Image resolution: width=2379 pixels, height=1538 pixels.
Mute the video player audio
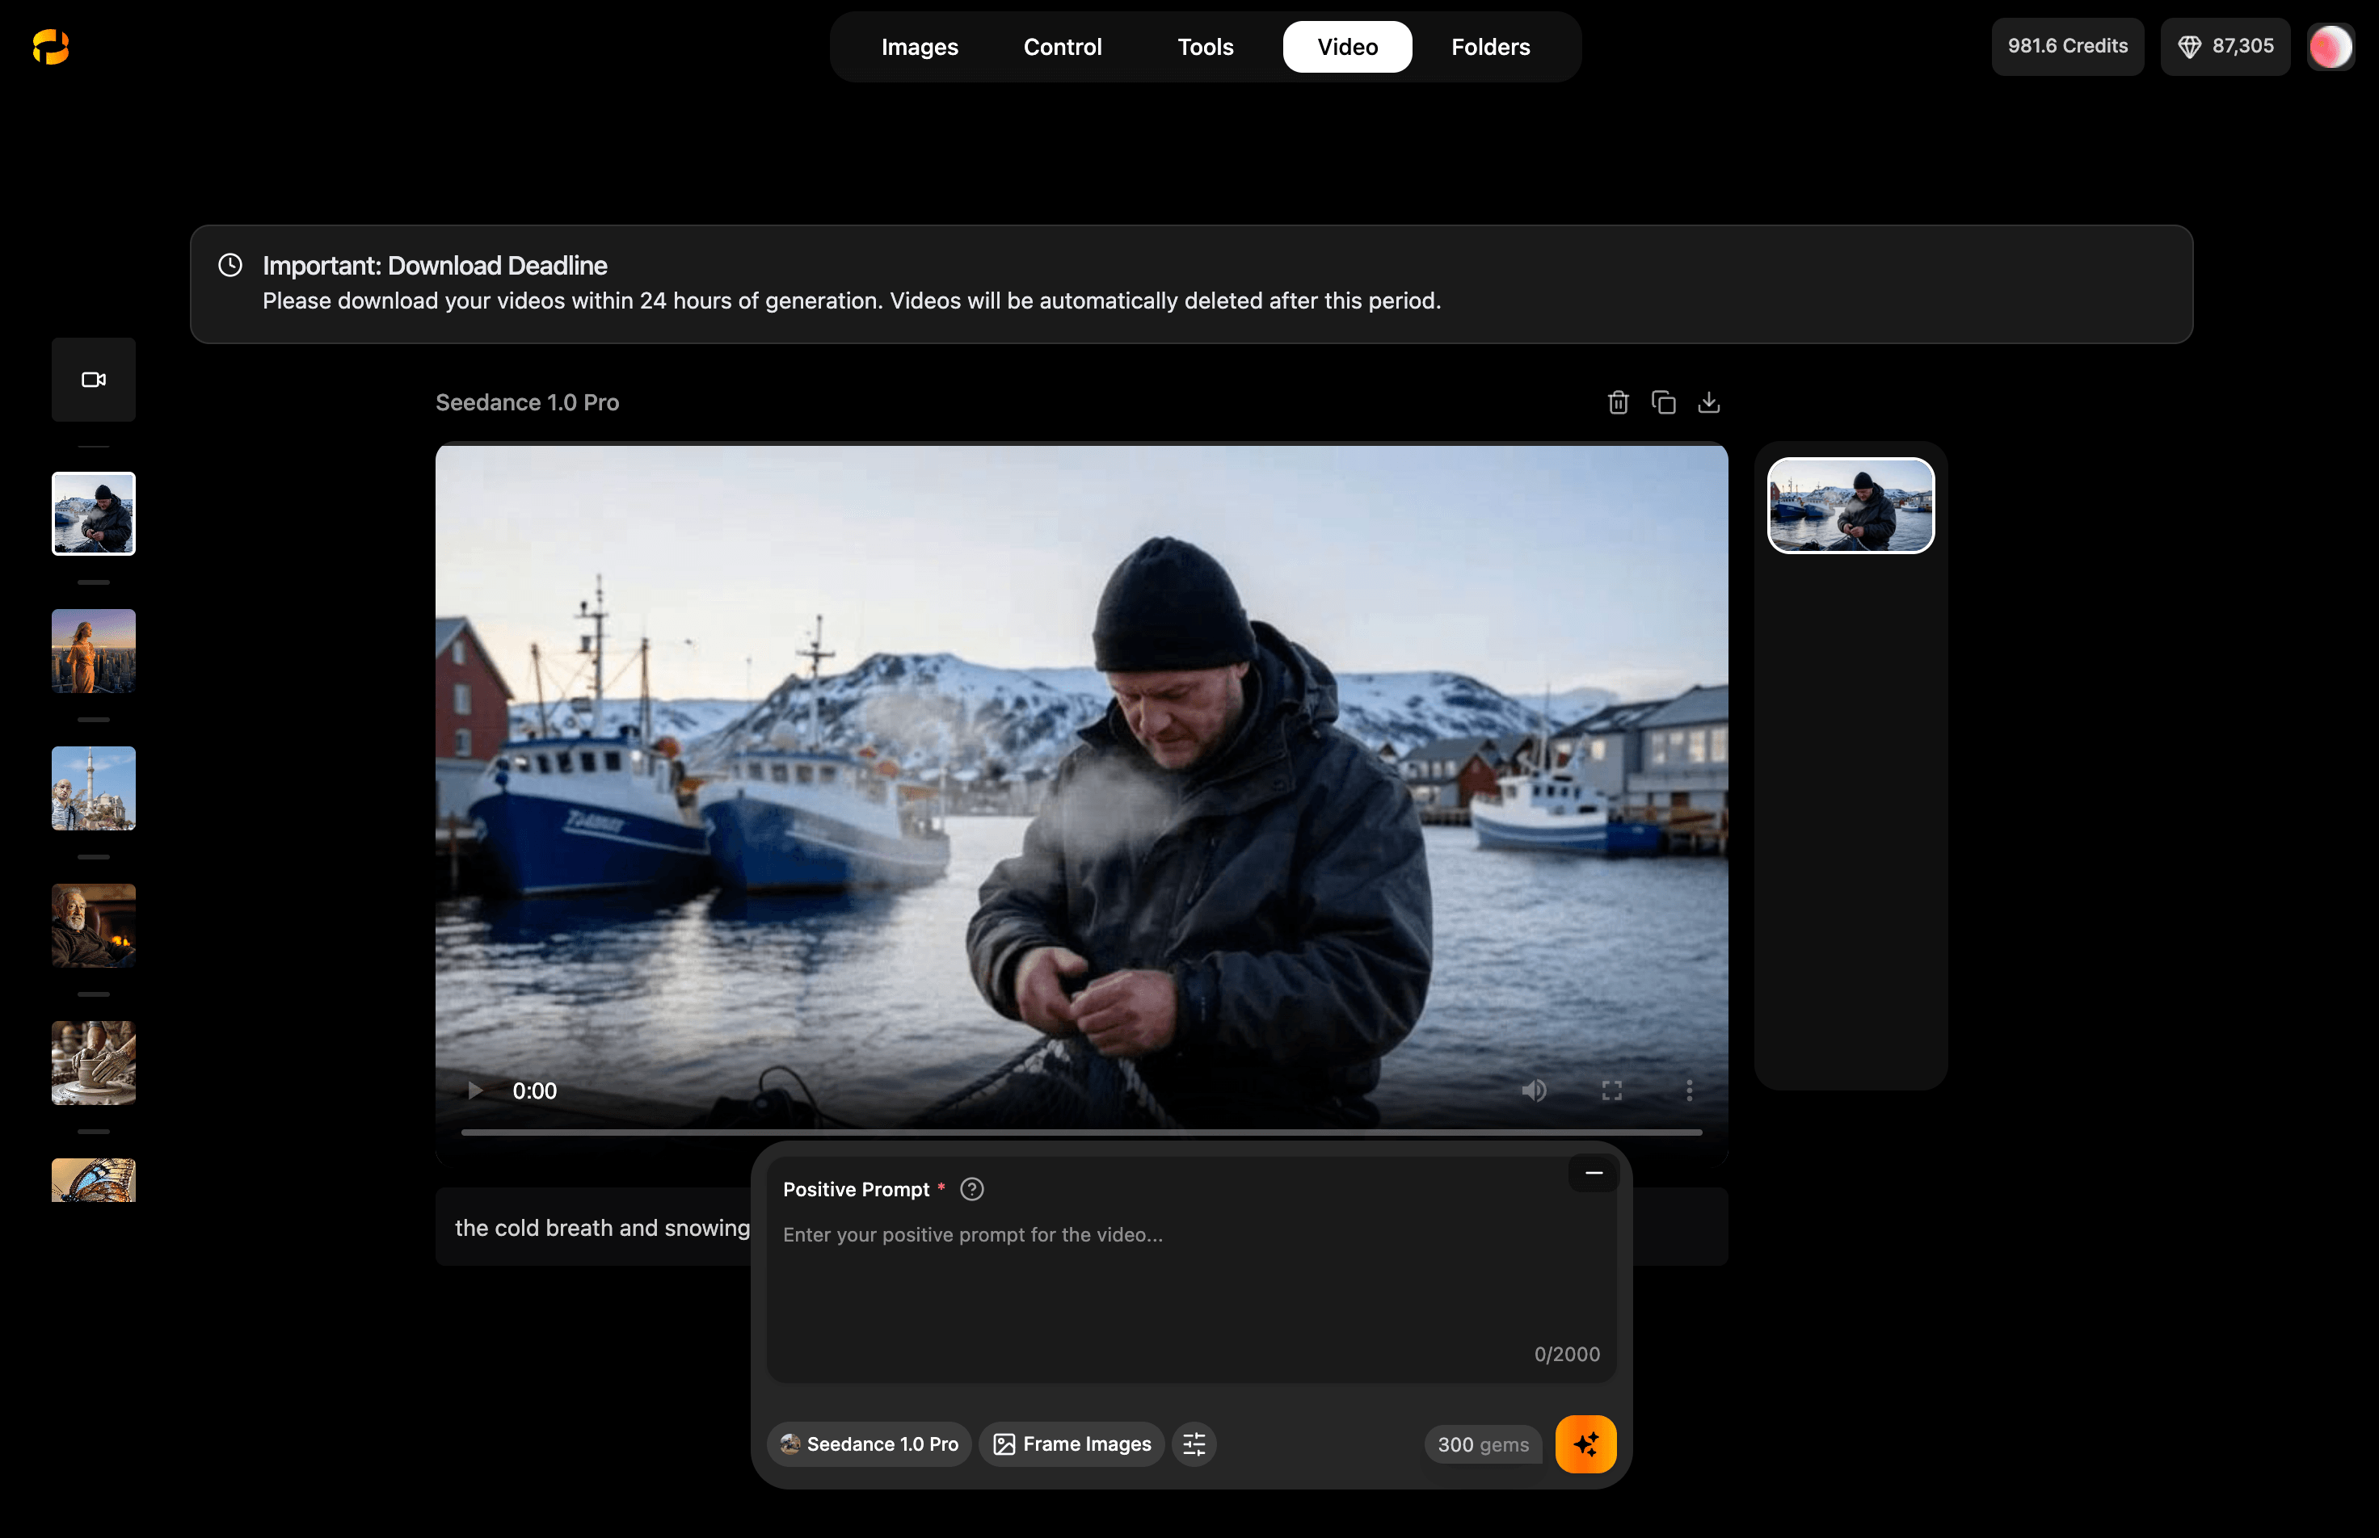(x=1535, y=1090)
